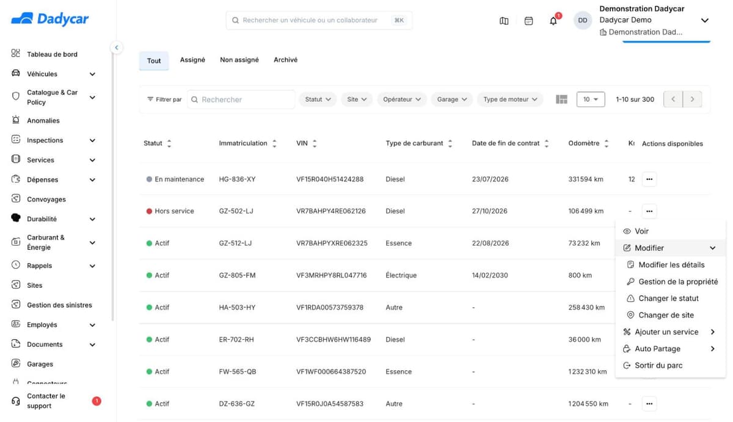Expand the Véhicules sidebar chevron
The image size is (733, 422).
(x=92, y=74)
